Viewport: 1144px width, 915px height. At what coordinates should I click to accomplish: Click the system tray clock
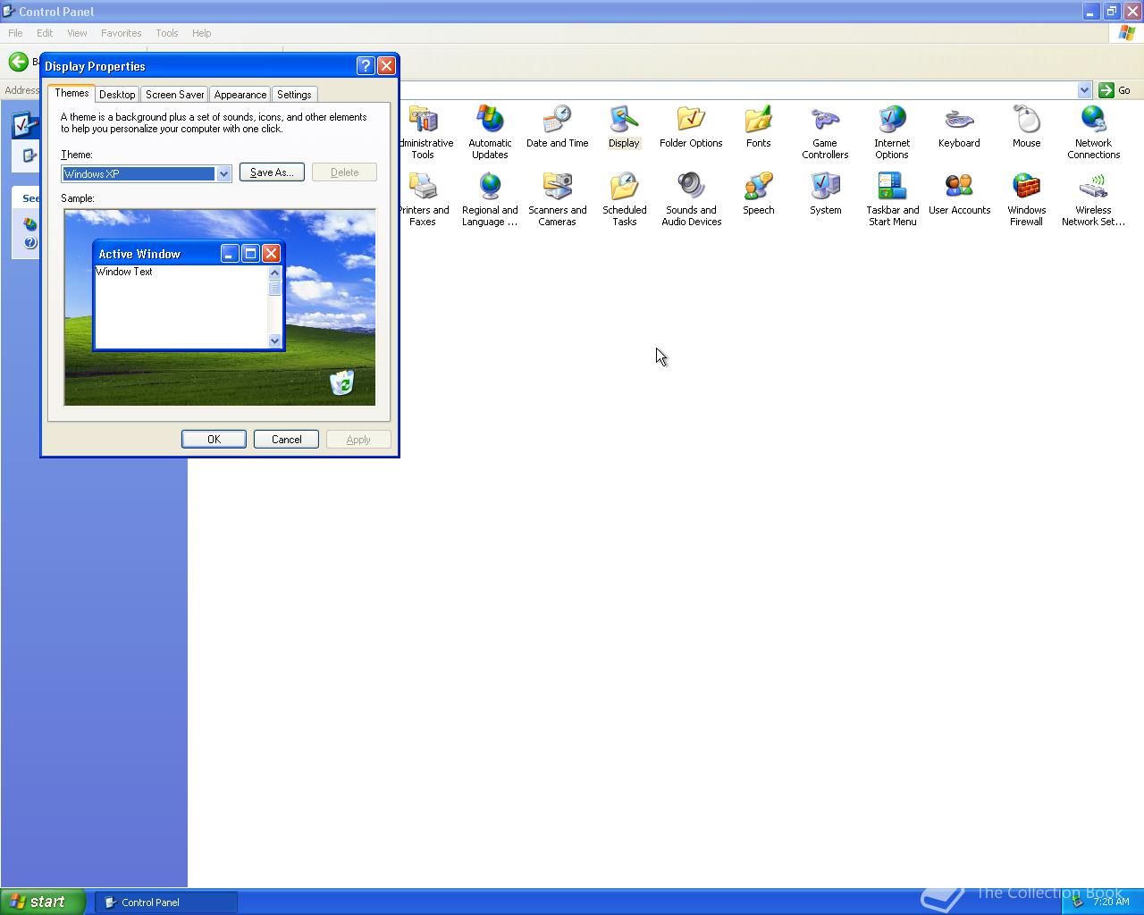(x=1111, y=902)
